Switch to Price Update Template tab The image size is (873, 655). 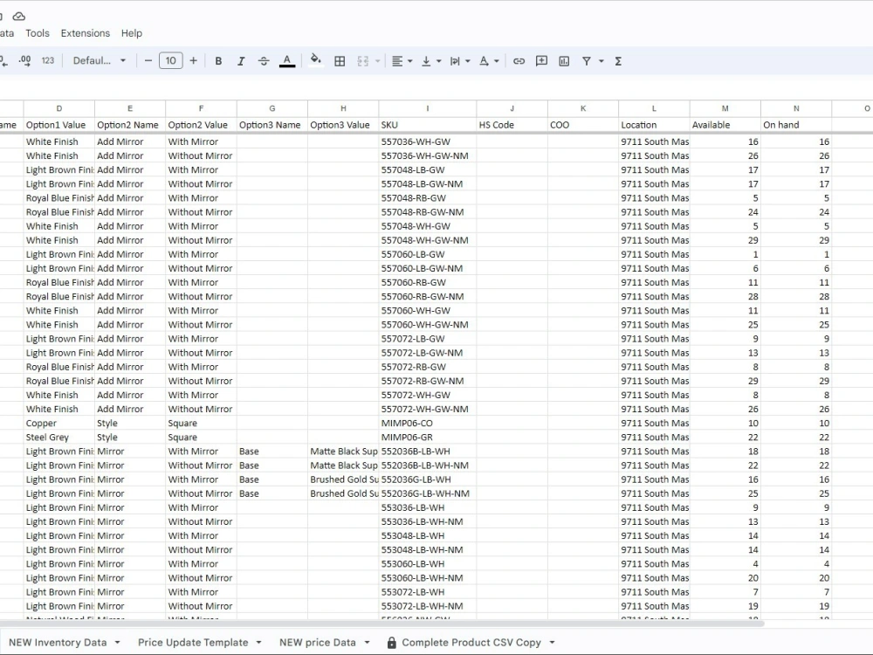tap(193, 642)
